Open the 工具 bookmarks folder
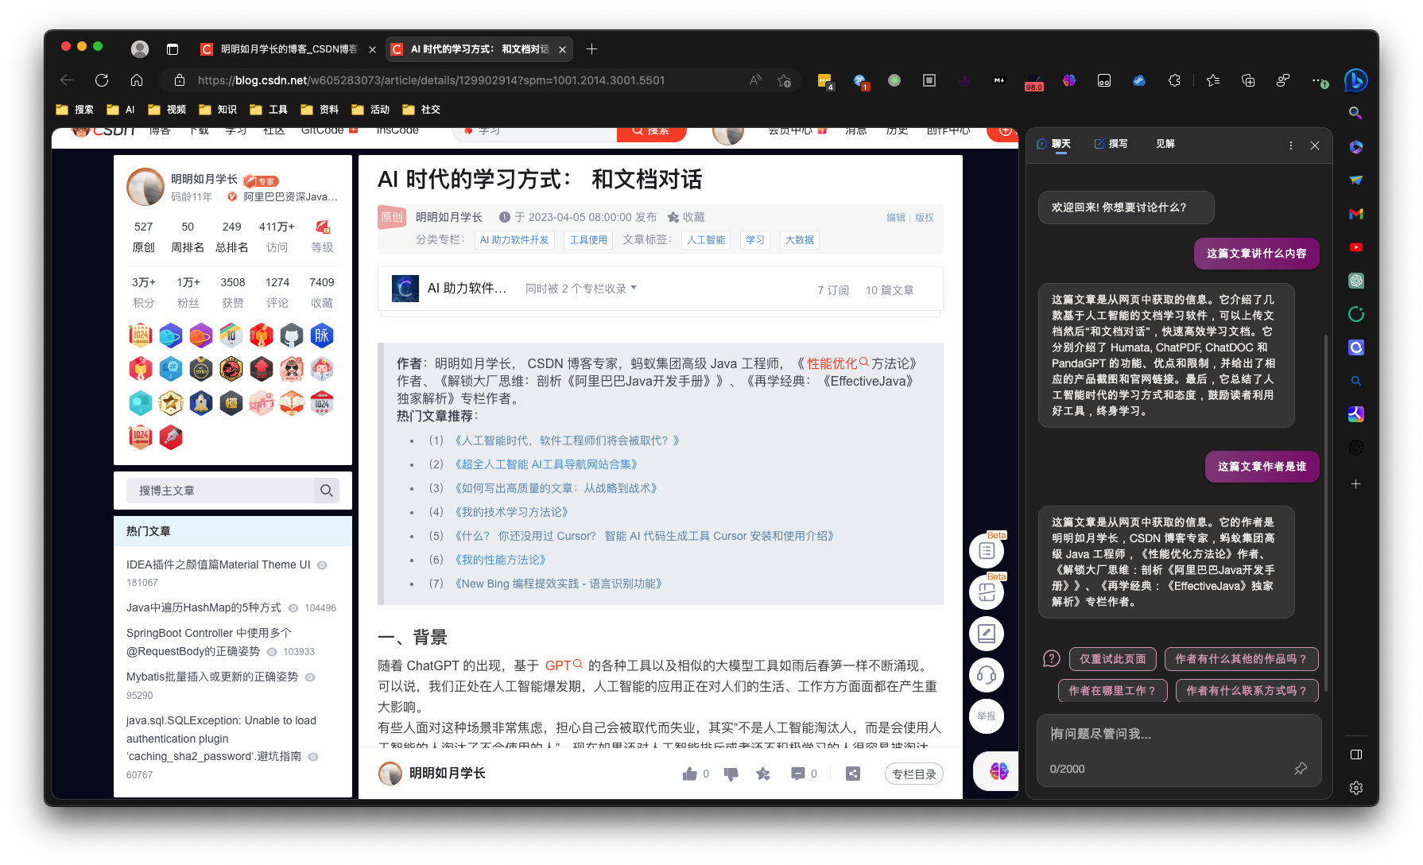The width and height of the screenshot is (1423, 865). [x=269, y=110]
